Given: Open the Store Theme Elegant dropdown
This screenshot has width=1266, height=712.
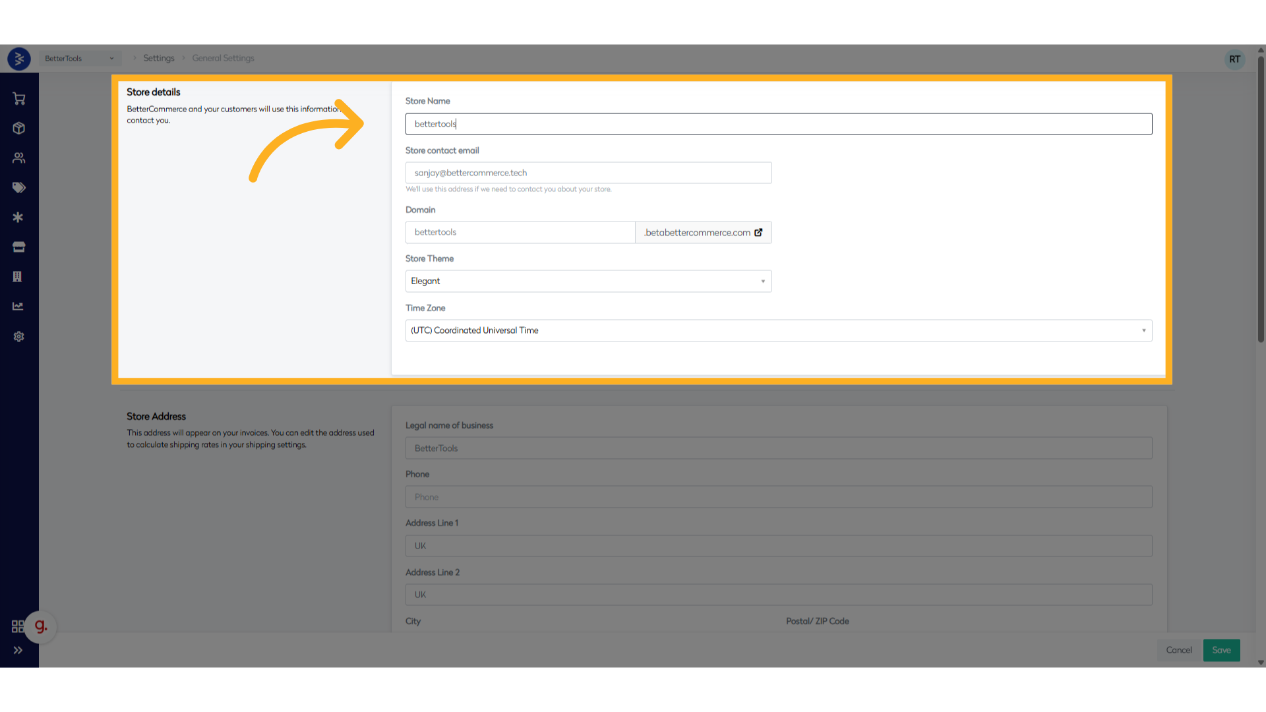Looking at the screenshot, I should click(588, 281).
